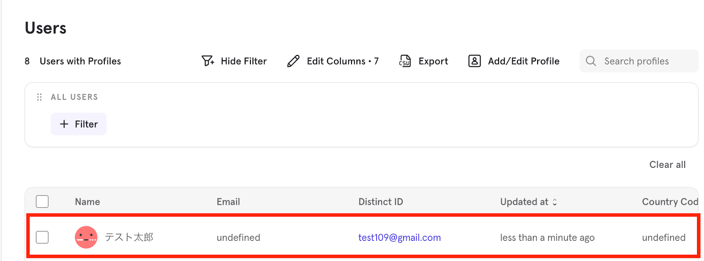Sort by the Updated at arrows
Screen dimensions: 704x261
(x=555, y=202)
